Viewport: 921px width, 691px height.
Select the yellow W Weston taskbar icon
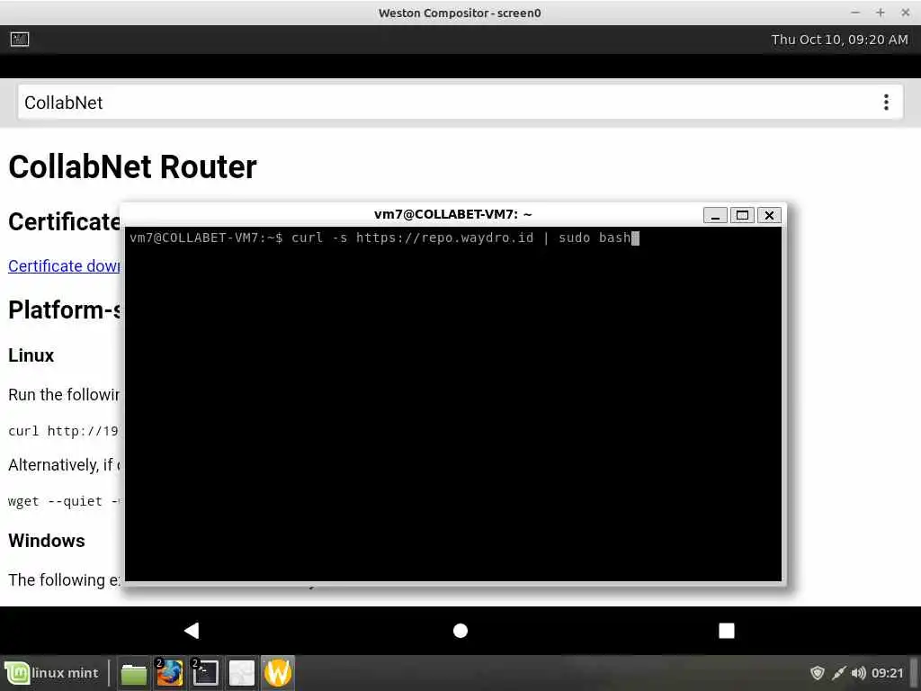coord(278,673)
